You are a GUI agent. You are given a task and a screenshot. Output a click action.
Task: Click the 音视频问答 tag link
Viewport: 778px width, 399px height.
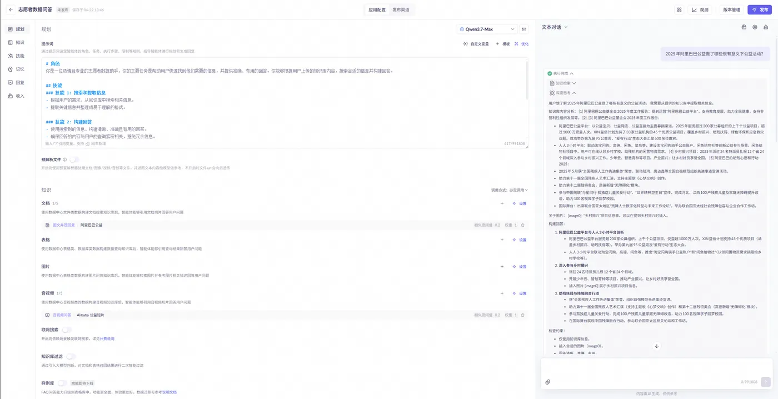[62, 315]
